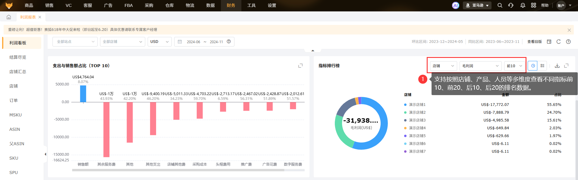Image resolution: width=578 pixels, height=180 pixels.
Task: Expand the 前10 ranking dropdown
Action: tap(514, 66)
